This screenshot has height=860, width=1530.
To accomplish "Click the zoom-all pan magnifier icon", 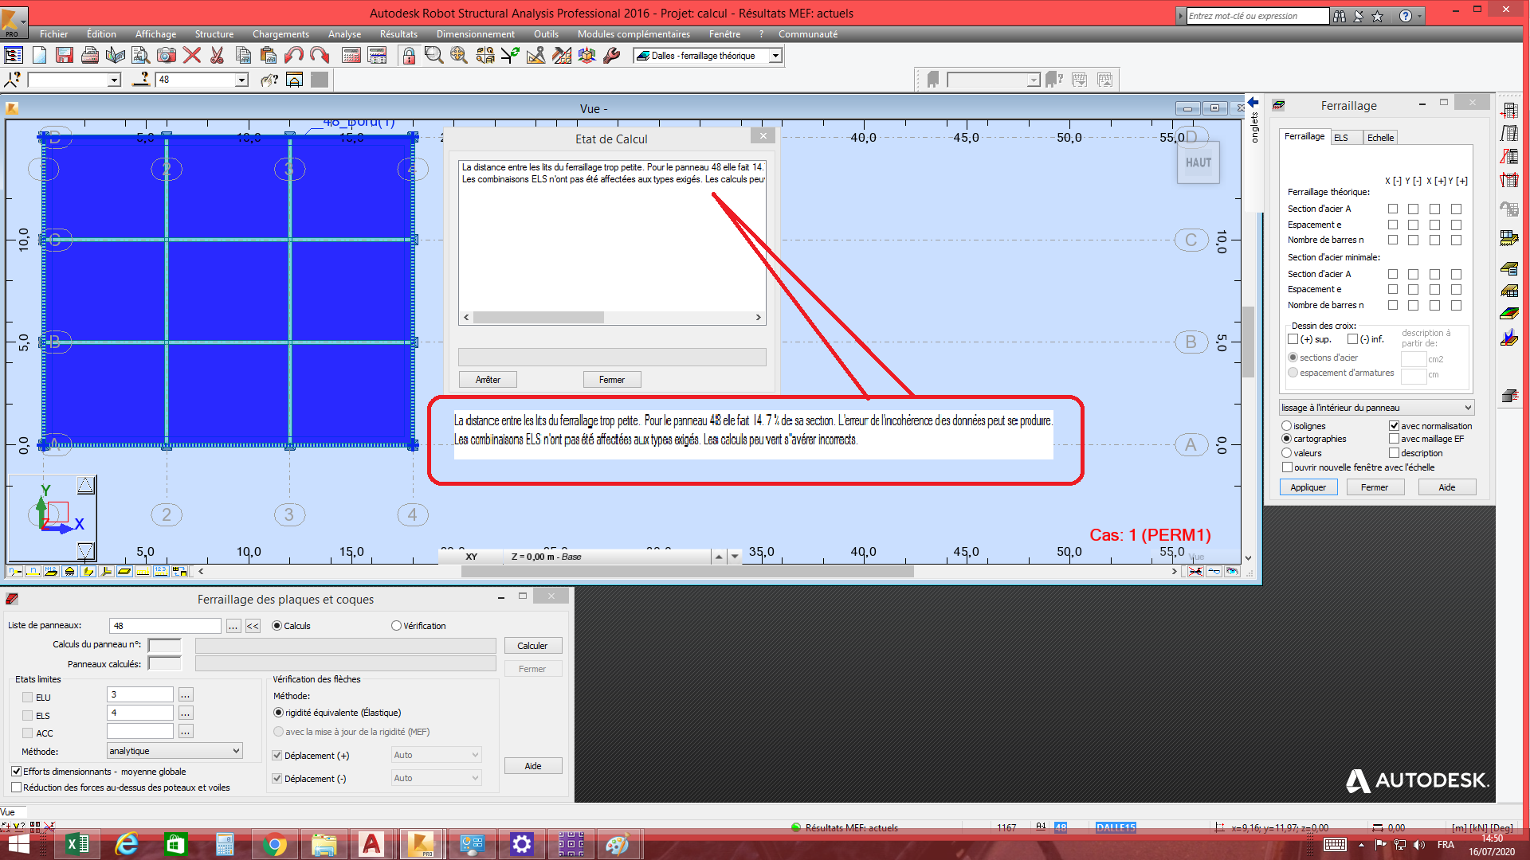I will (x=459, y=55).
